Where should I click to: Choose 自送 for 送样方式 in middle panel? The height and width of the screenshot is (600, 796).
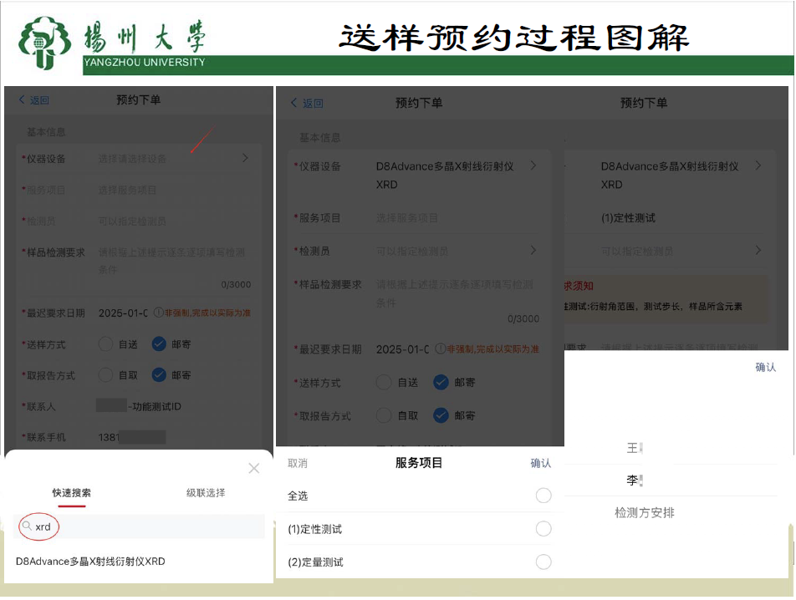click(384, 383)
